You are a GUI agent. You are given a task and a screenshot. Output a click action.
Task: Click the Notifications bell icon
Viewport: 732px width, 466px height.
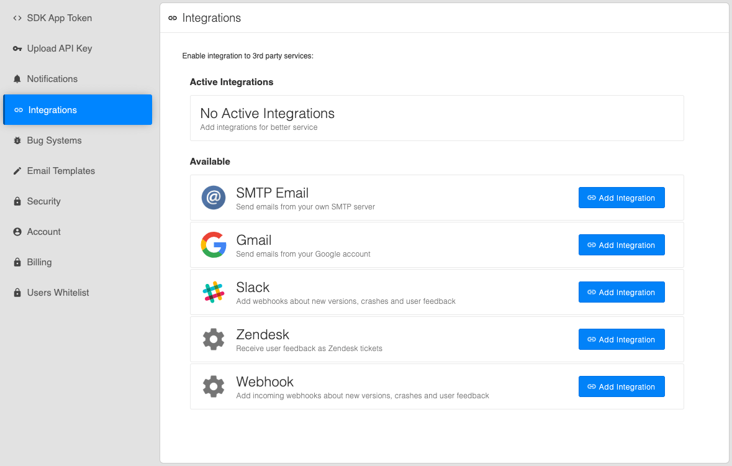click(17, 79)
